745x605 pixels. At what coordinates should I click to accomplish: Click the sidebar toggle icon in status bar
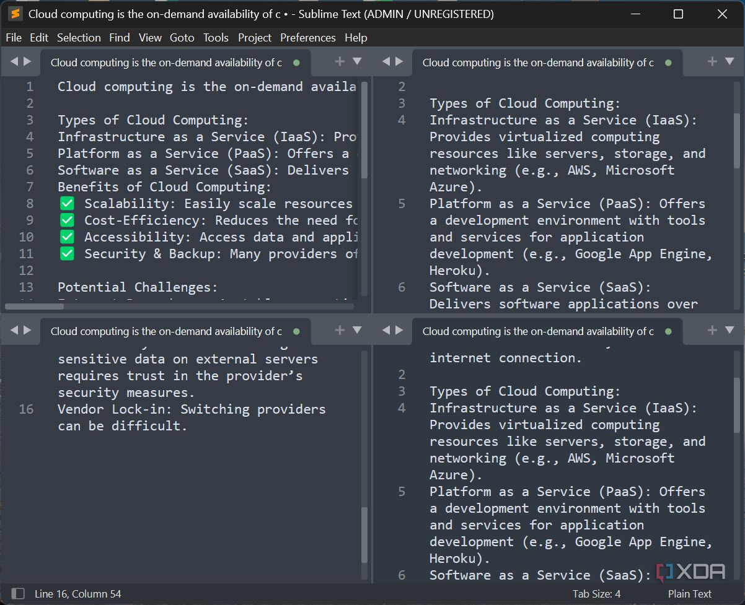coord(18,593)
